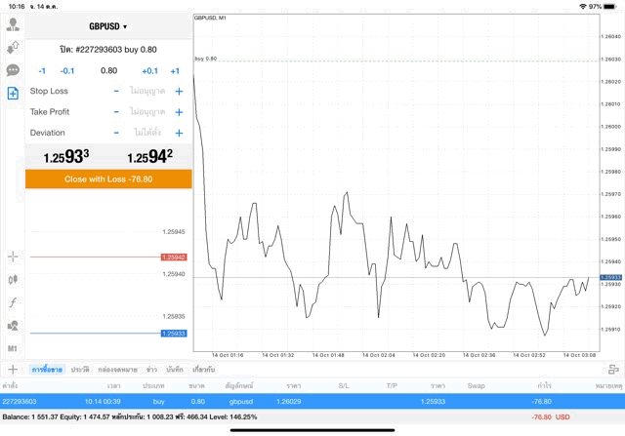Decrease Deviation with minus
Image resolution: width=625 pixels, height=436 pixels.
[x=116, y=133]
